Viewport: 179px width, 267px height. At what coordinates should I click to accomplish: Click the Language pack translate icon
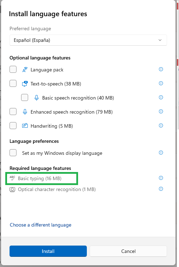coord(25,70)
